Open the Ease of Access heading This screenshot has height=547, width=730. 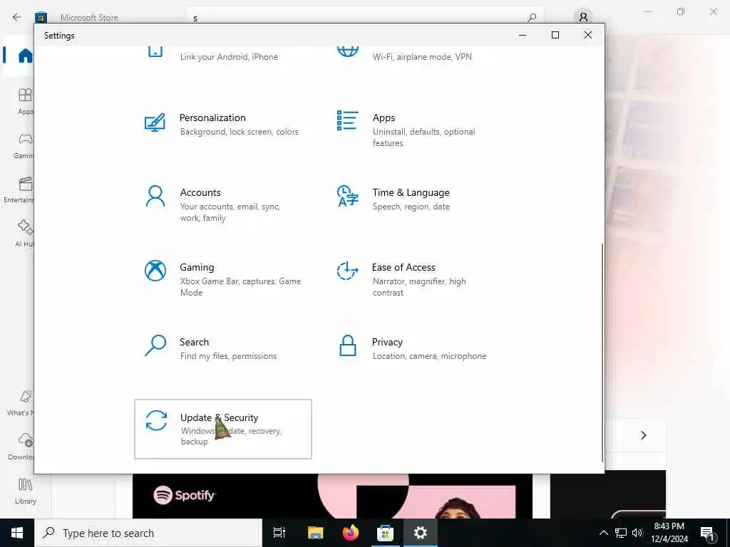click(x=403, y=267)
